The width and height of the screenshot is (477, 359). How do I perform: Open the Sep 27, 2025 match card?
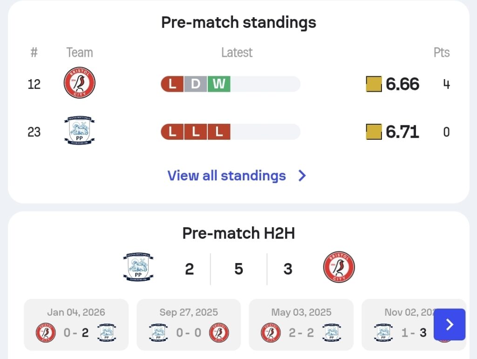[189, 325]
